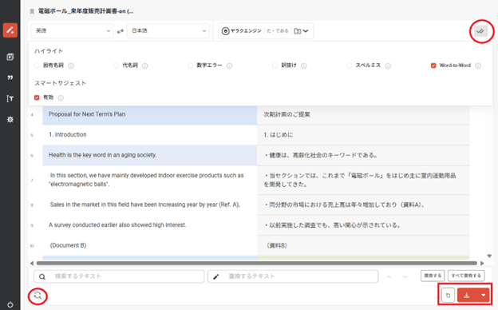The width and height of the screenshot is (498, 310).
Task: Click the previous match up arrow
Action: [x=389, y=276]
